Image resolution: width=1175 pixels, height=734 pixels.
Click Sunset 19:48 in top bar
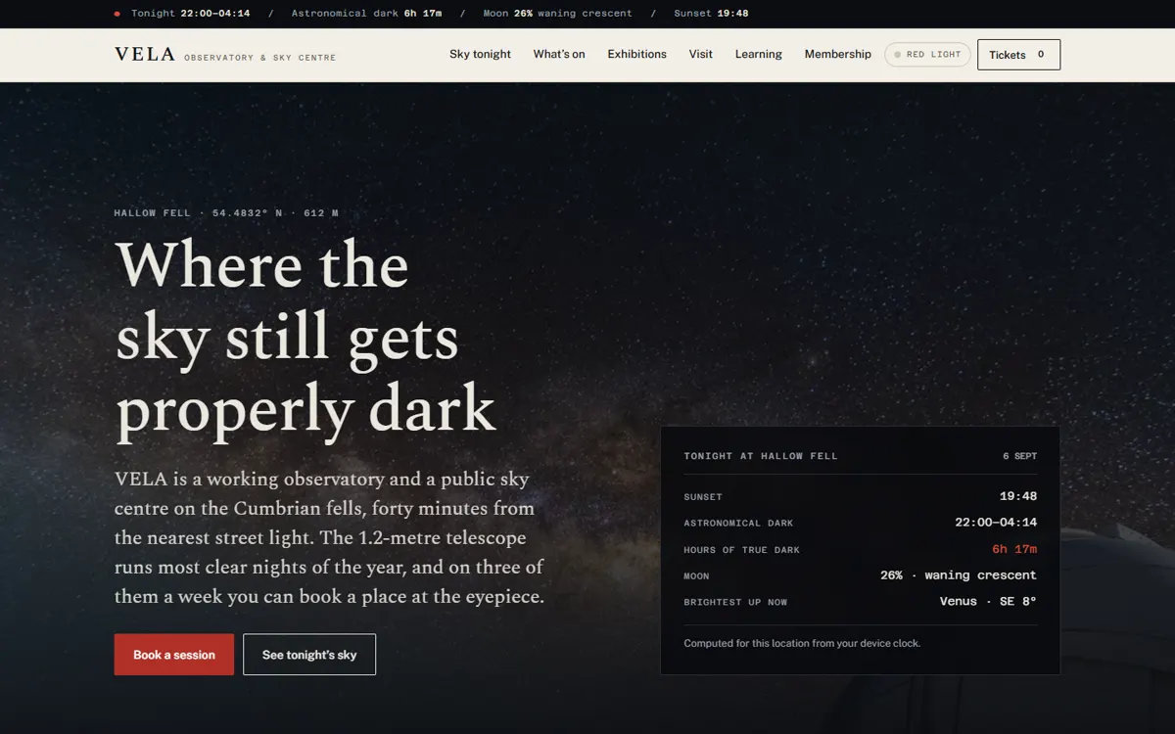pos(711,14)
